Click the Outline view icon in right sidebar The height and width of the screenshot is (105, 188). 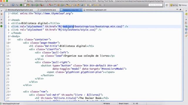point(186,23)
